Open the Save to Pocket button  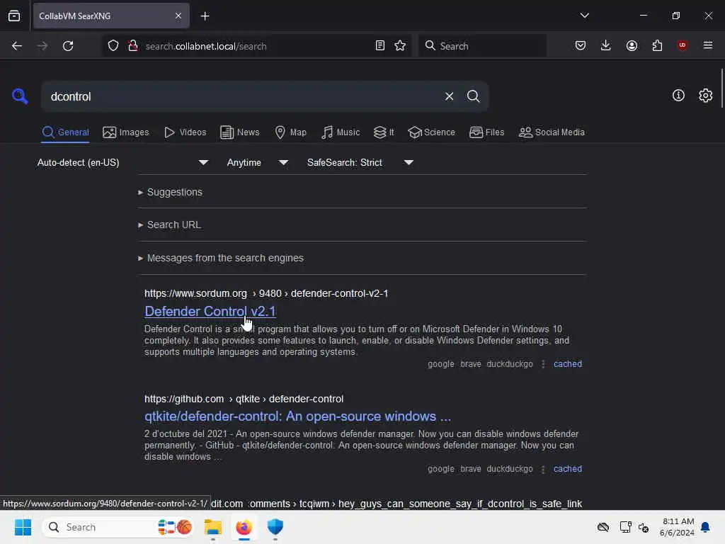coord(581,45)
